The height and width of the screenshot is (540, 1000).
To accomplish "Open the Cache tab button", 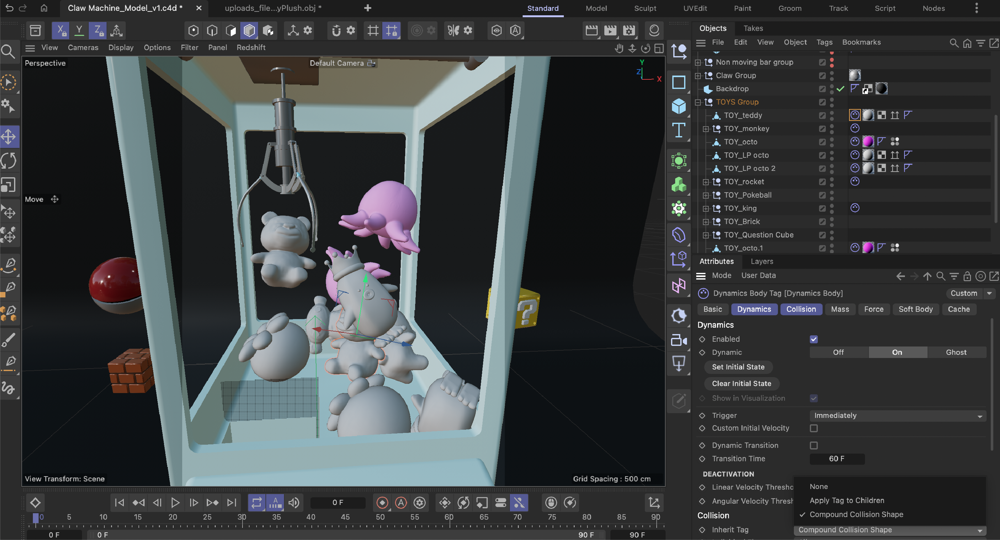I will [959, 309].
